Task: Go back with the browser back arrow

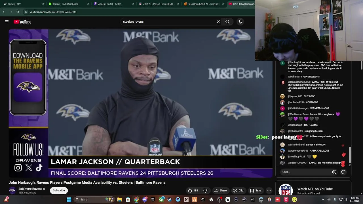Action: click(4, 12)
